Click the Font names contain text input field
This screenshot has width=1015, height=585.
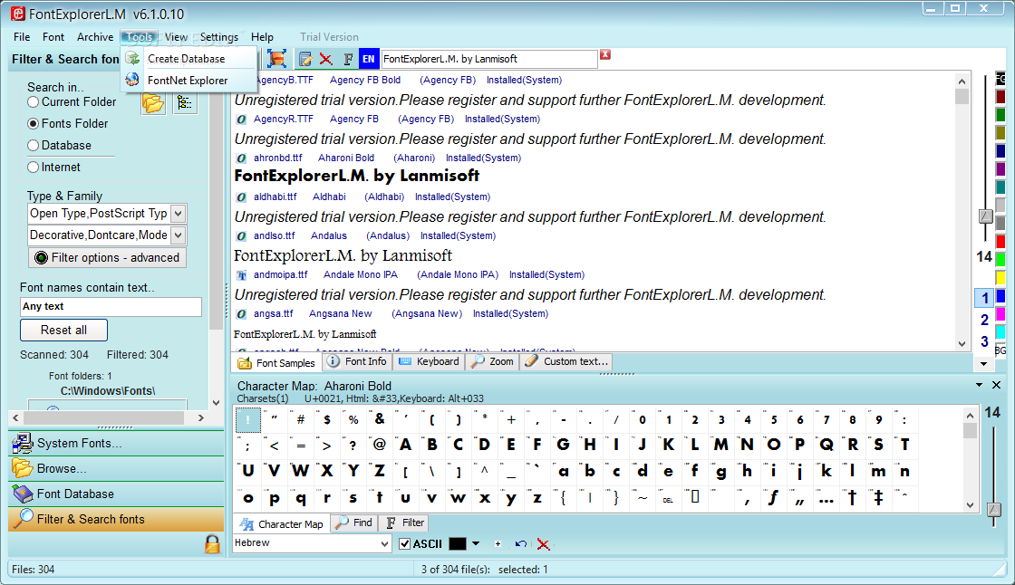coord(111,307)
